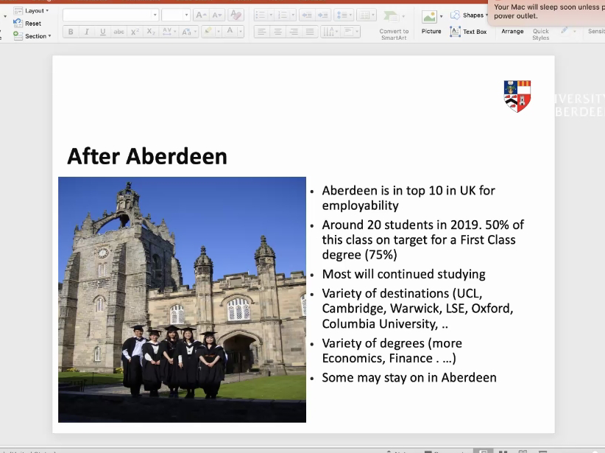Increase font size with larger A icon
605x453 pixels.
pos(200,15)
